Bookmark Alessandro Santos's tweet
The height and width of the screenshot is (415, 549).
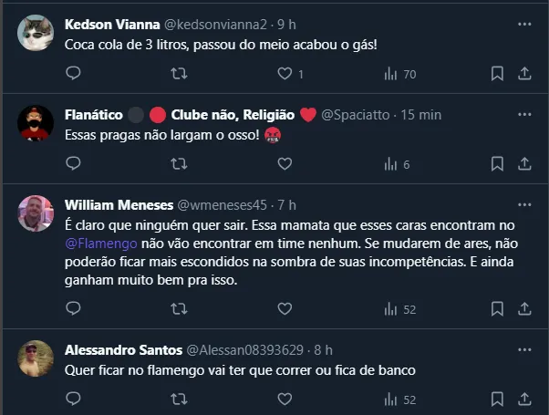(497, 399)
